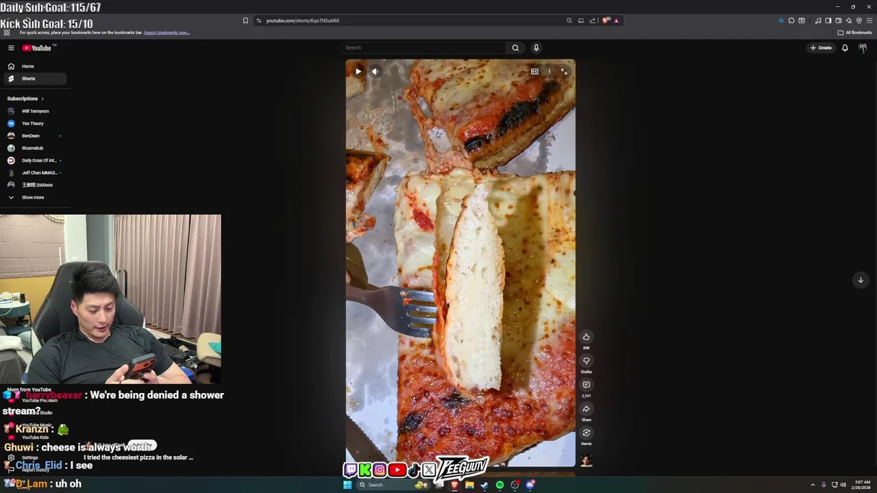Viewport: 877px width, 493px height.
Task: Share this page from address bar
Action: (x=593, y=21)
